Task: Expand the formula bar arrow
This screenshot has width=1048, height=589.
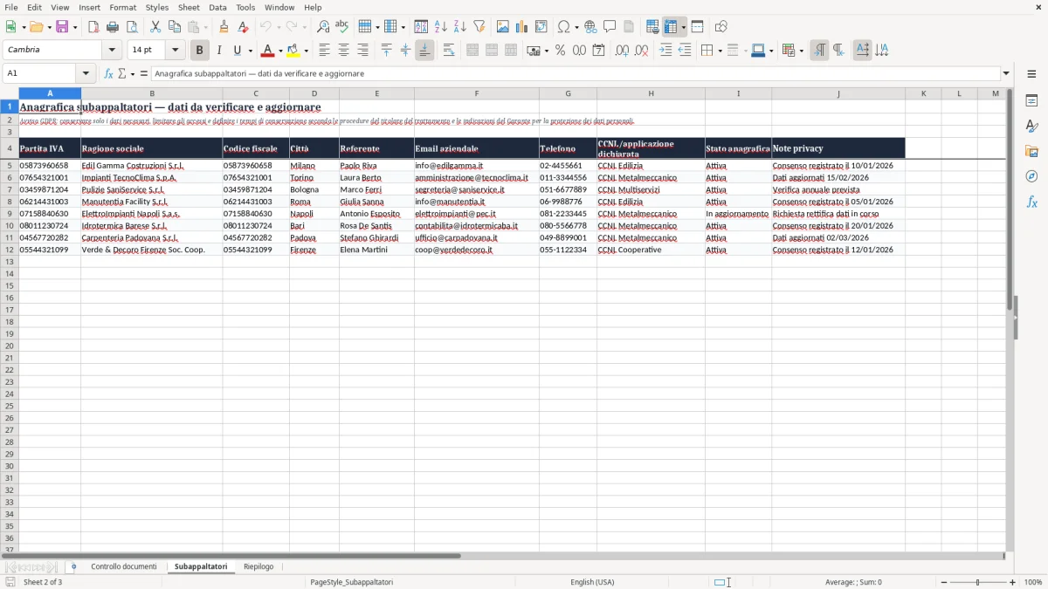Action: click(x=1006, y=74)
